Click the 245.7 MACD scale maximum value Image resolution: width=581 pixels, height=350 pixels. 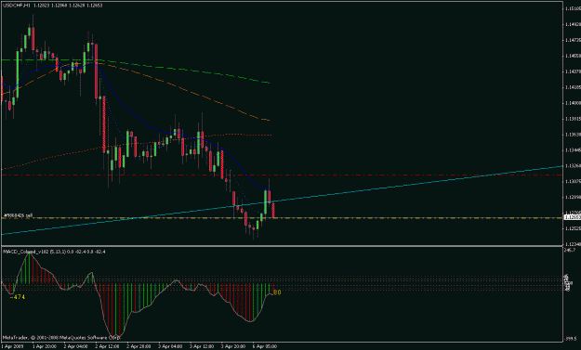point(570,250)
